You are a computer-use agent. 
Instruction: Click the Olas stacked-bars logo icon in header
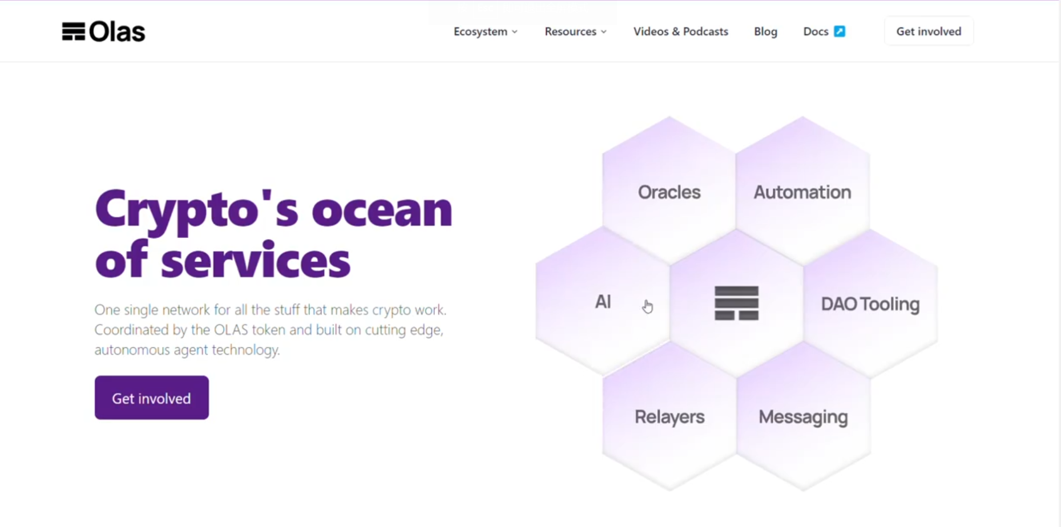73,32
